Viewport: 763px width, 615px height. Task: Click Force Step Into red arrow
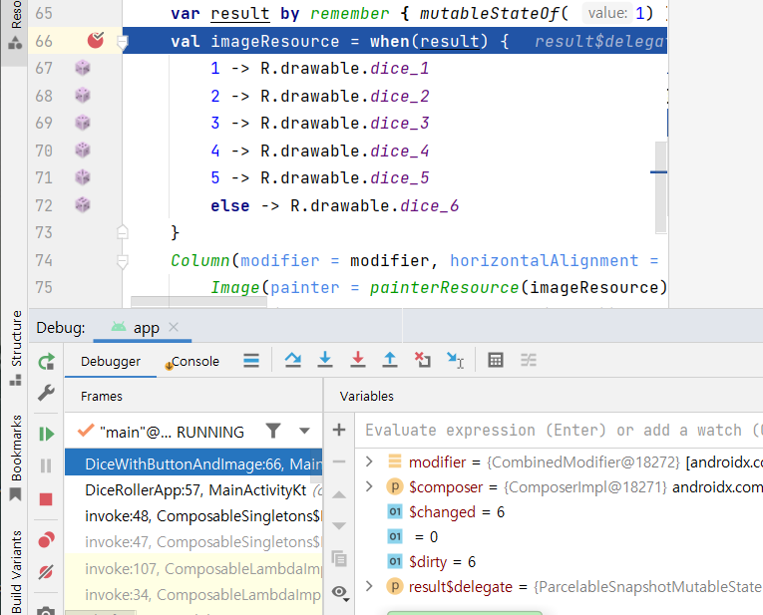coord(358,360)
